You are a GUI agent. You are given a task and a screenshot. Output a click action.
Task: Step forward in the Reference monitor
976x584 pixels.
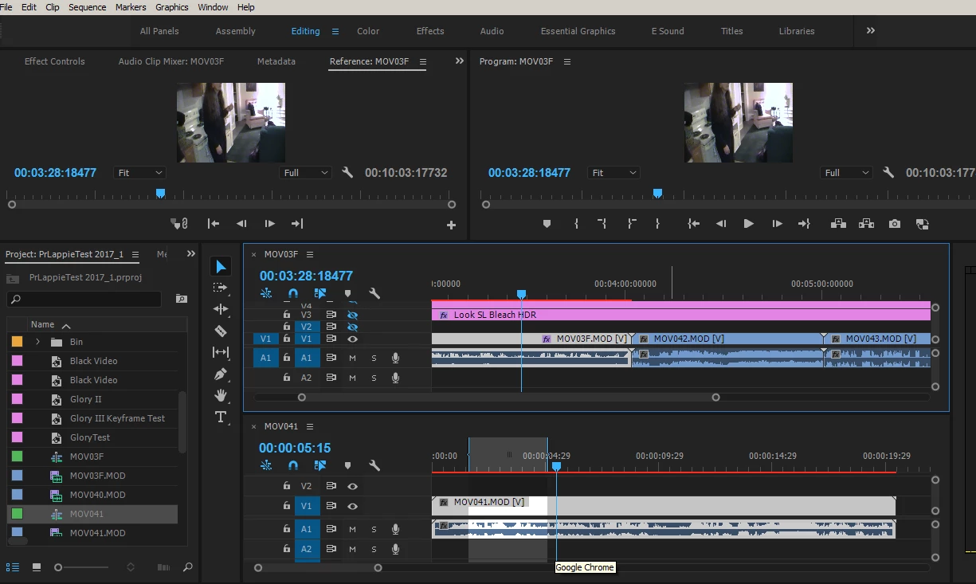tap(269, 224)
